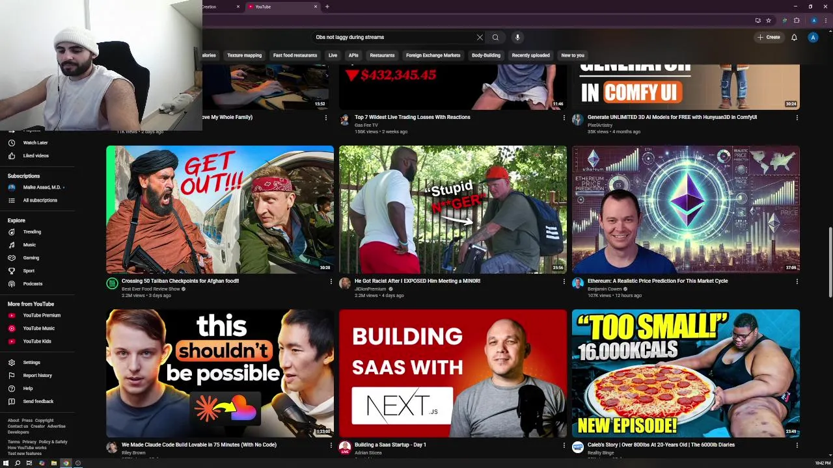This screenshot has height=468, width=833.
Task: Click the Gas Fee TV channel name
Action: click(368, 125)
